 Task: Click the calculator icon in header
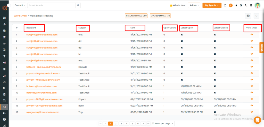pyautogui.click(x=251, y=5)
